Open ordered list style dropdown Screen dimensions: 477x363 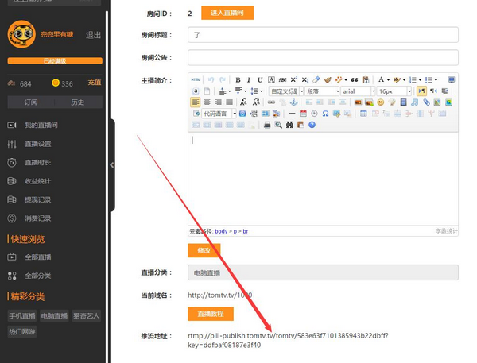420,80
